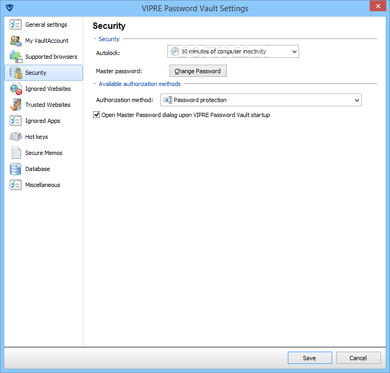Click the Ignored Apps checklist icon

(x=16, y=121)
